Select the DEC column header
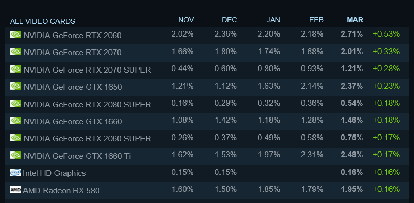414x203 pixels. click(x=230, y=20)
